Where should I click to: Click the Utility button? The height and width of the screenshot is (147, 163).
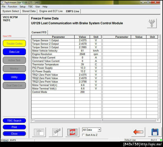point(14,77)
